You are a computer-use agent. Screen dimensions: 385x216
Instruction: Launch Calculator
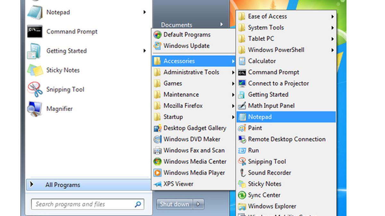click(261, 61)
